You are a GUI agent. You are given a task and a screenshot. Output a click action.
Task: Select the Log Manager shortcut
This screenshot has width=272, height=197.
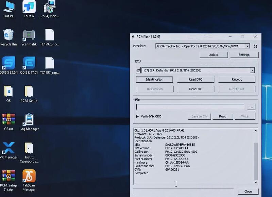(x=29, y=122)
